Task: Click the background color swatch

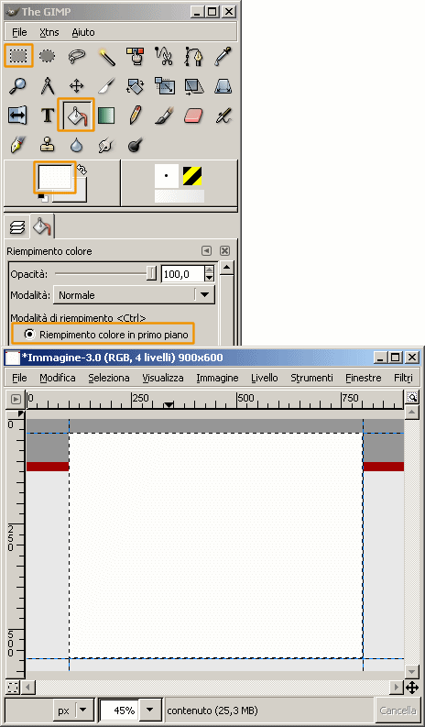Action: [x=80, y=193]
